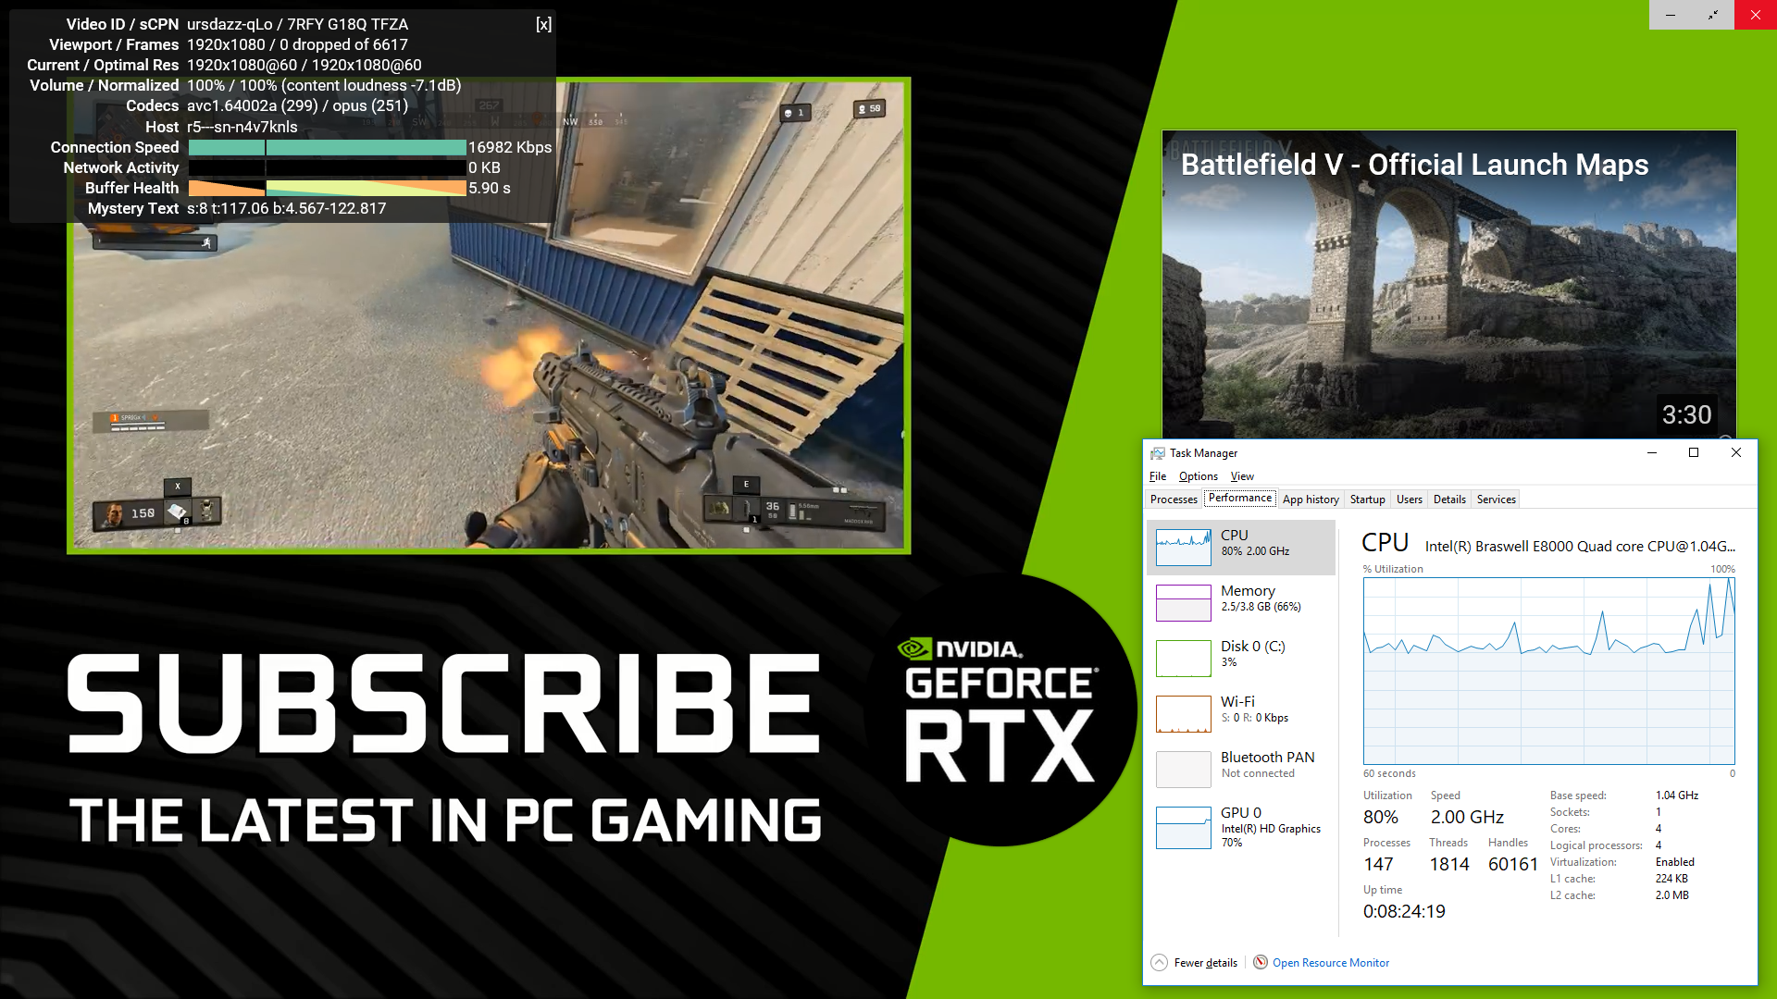Switch to the Processes tab
The height and width of the screenshot is (999, 1777).
(x=1173, y=499)
